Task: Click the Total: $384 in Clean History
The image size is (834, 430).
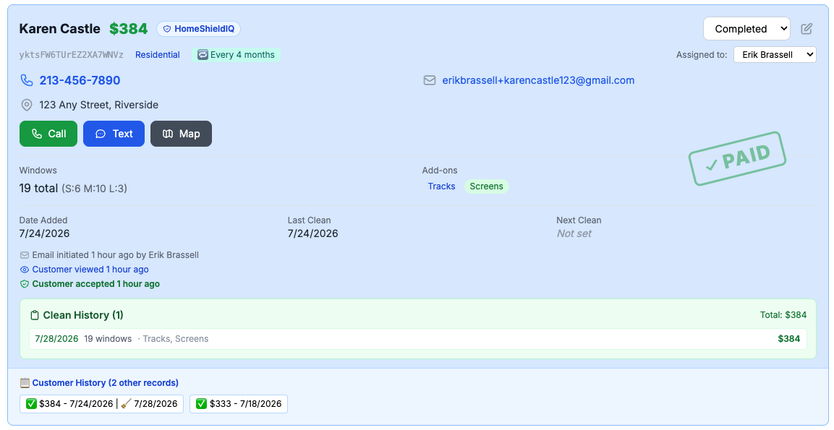Action: pos(783,315)
